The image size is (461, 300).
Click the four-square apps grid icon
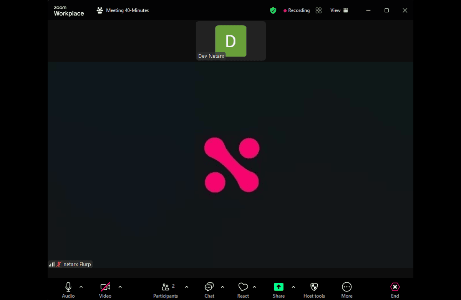[x=318, y=10]
